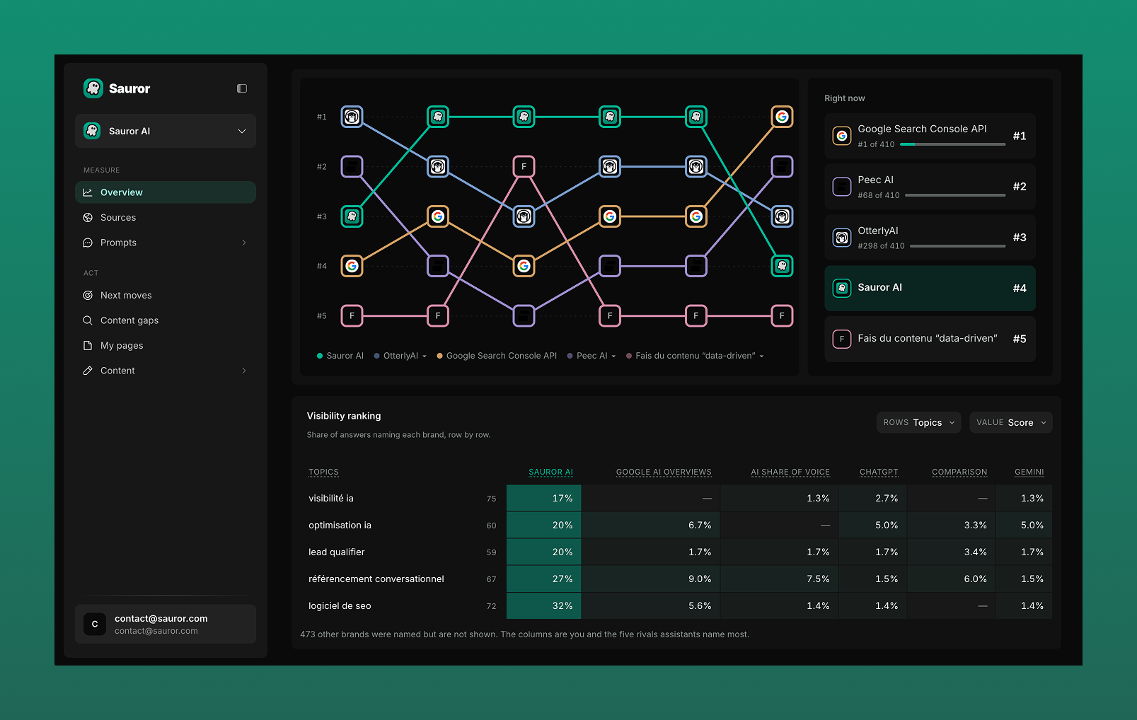1137x720 pixels.
Task: Toggle OtterlyAI series in chart legend
Action: (x=400, y=356)
